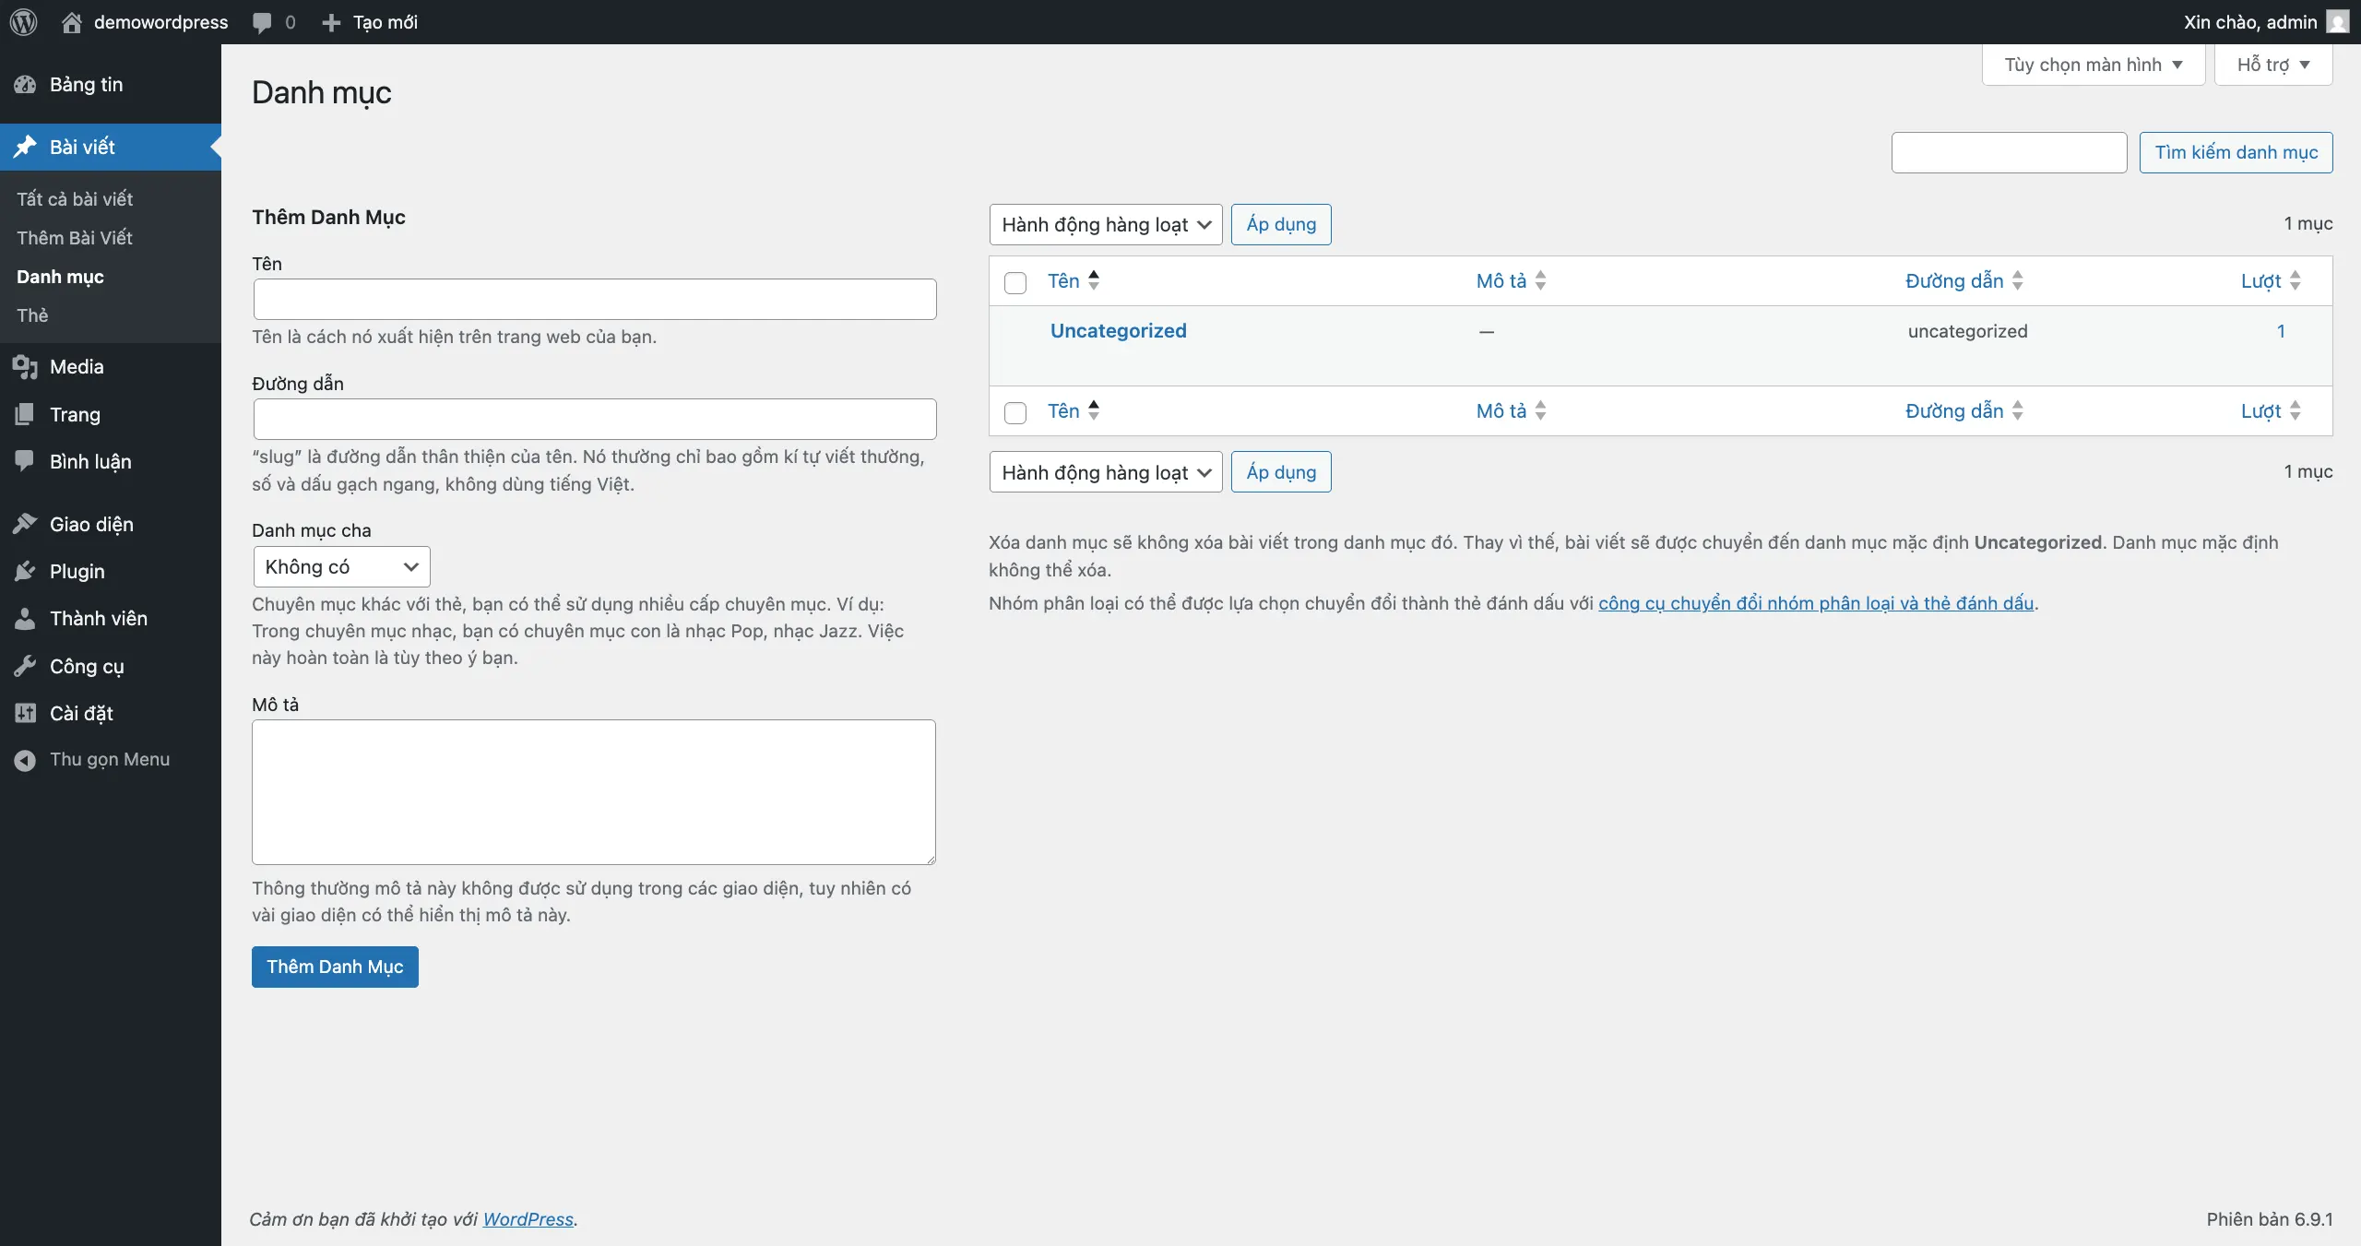Open the Danh mục cha dropdown
Screen dimensions: 2361x1246
pos(340,566)
